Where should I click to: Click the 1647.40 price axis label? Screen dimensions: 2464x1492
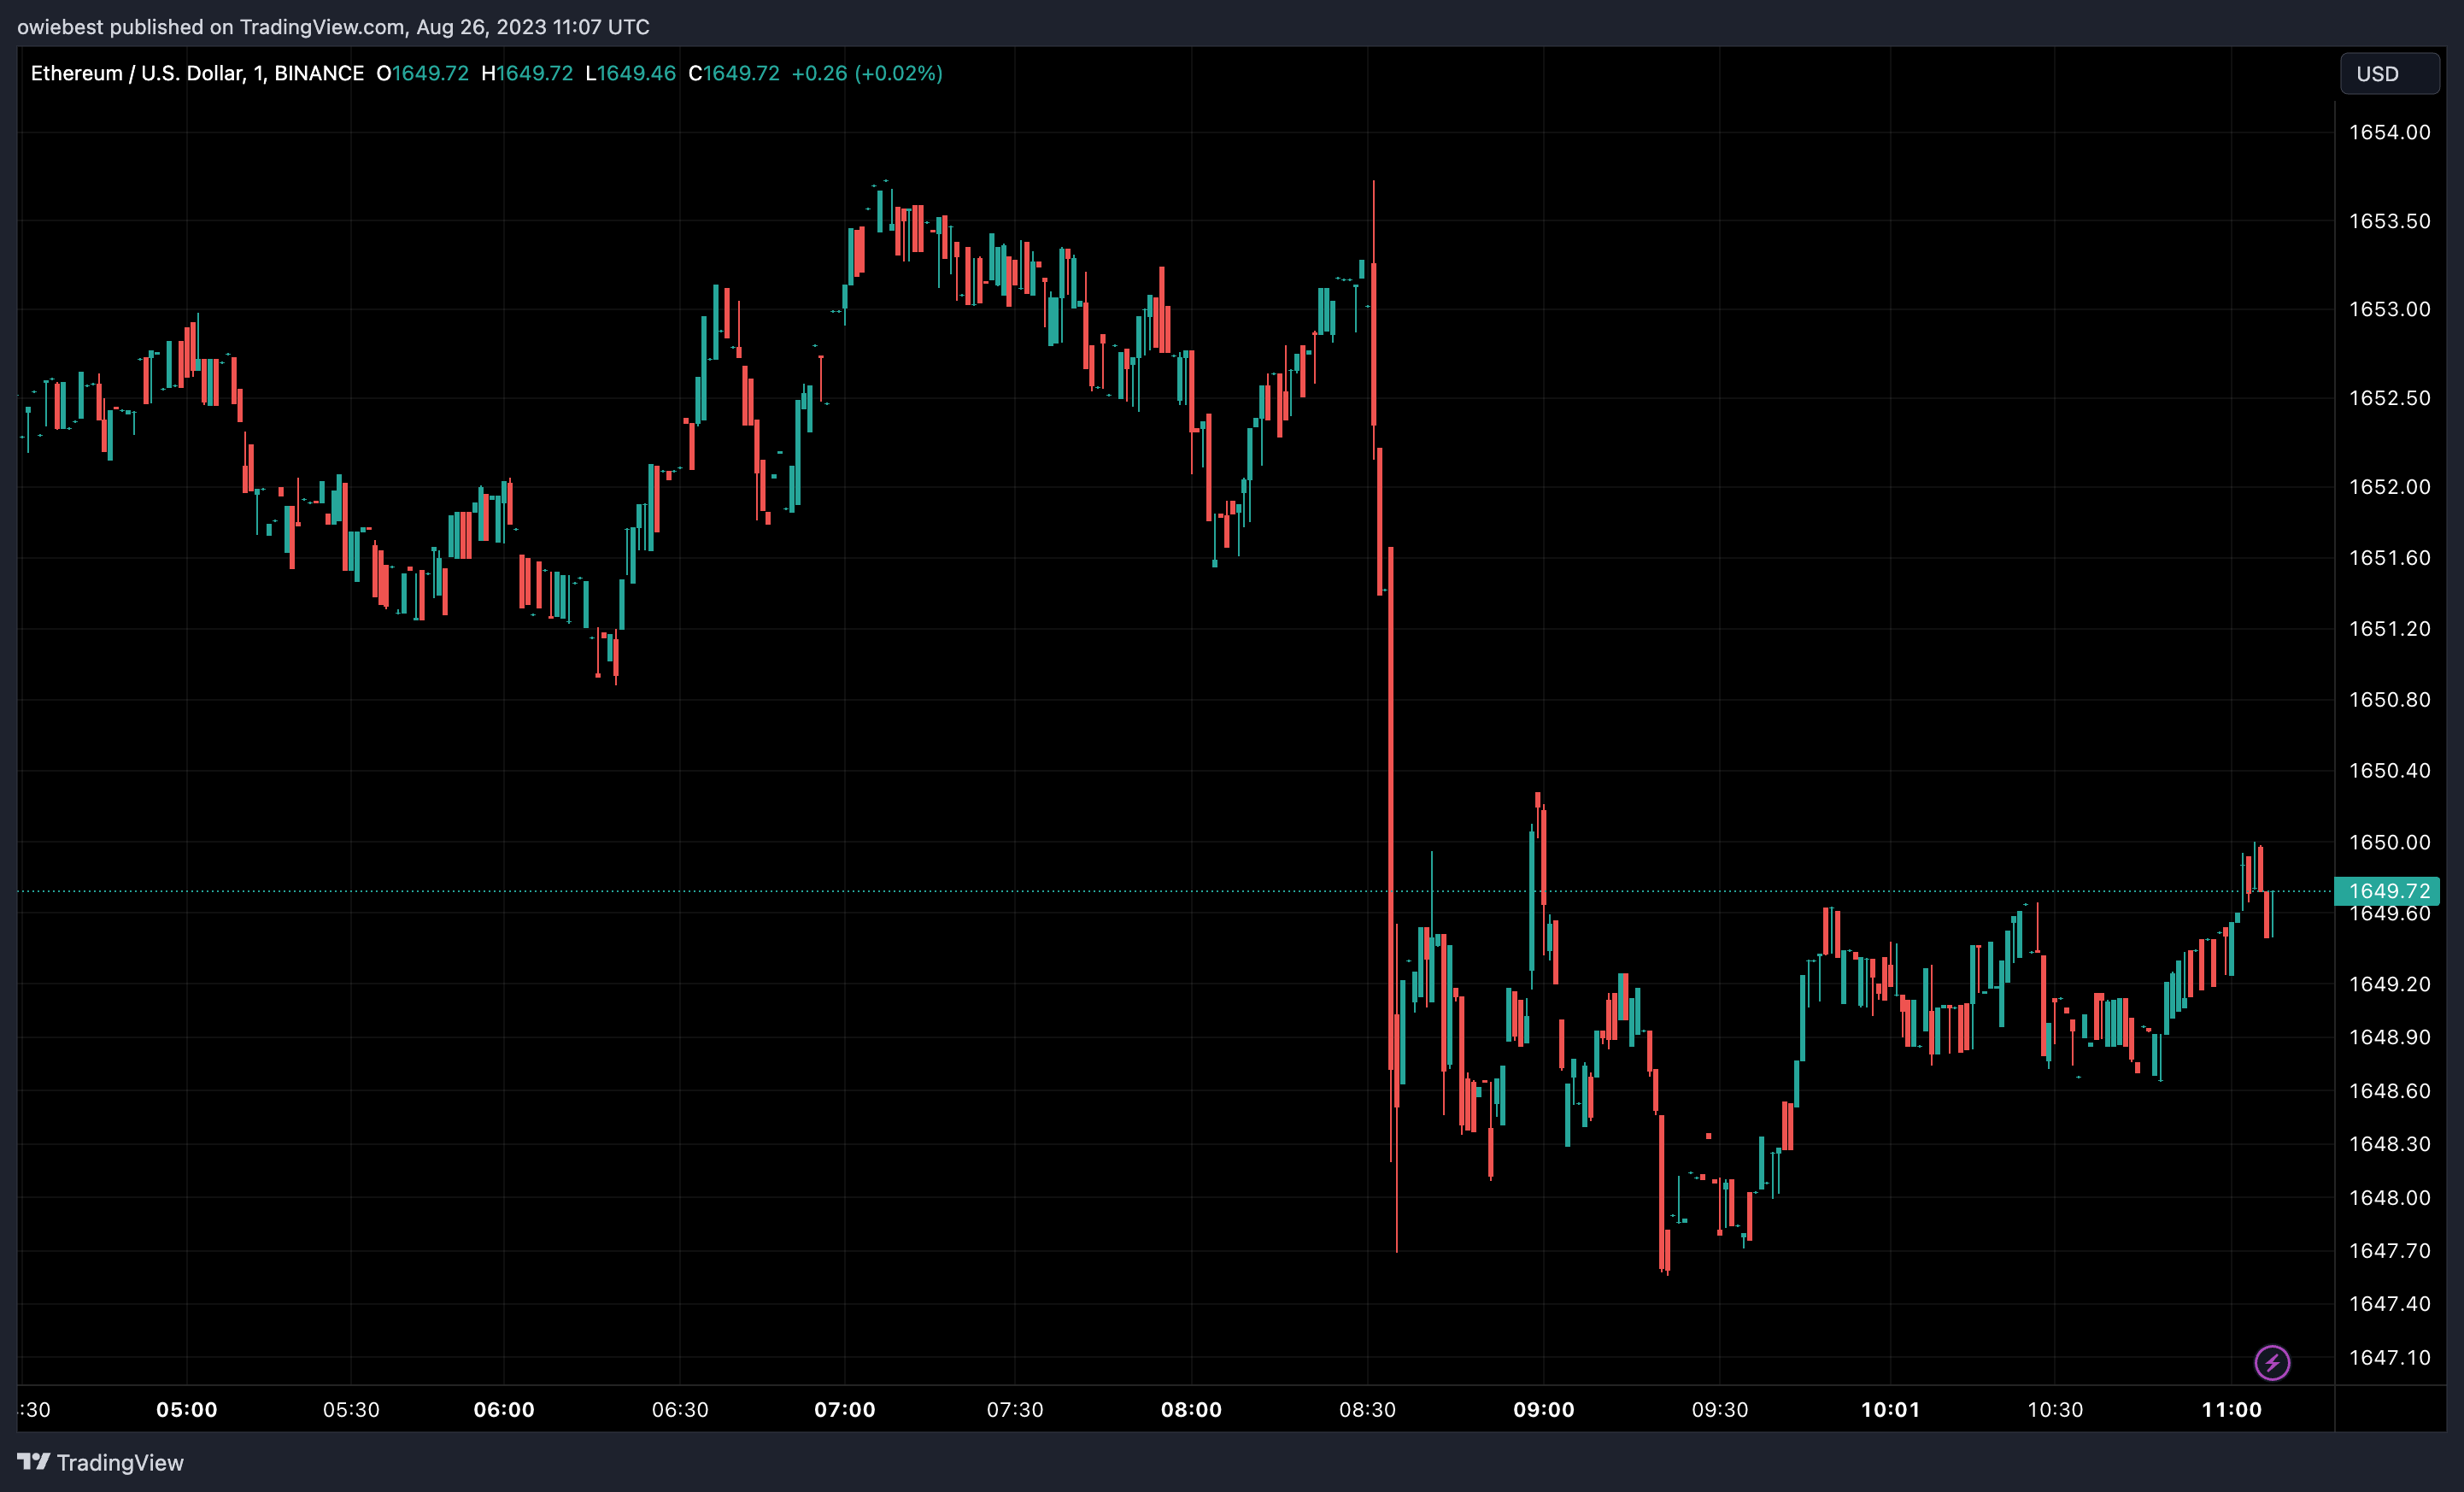click(x=2389, y=1304)
